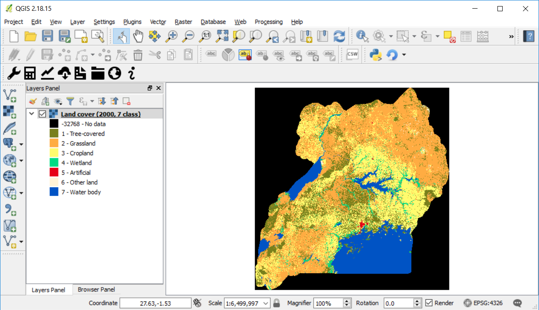539x310 pixels.
Task: Select the Pan Map hand tool
Action: tap(138, 36)
